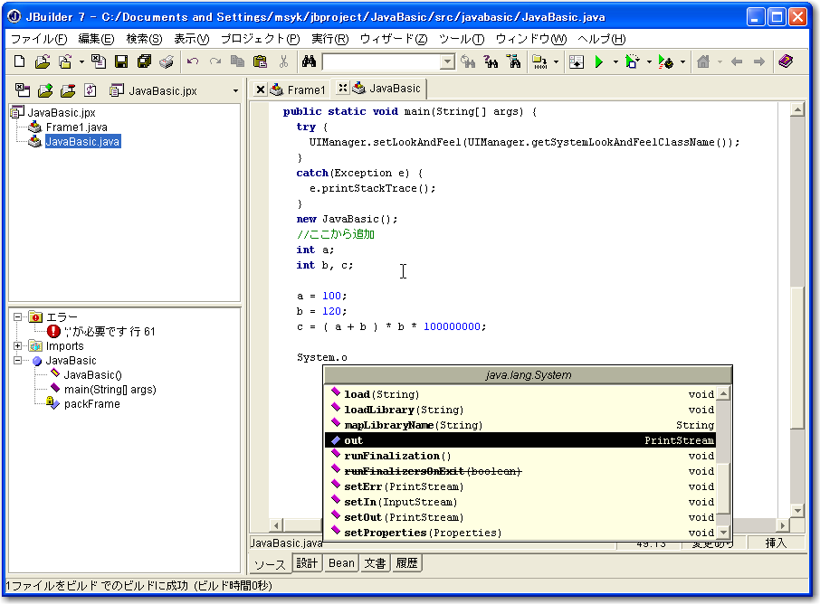Click the Print icon in toolbar
This screenshot has width=820, height=604.
coord(167,61)
